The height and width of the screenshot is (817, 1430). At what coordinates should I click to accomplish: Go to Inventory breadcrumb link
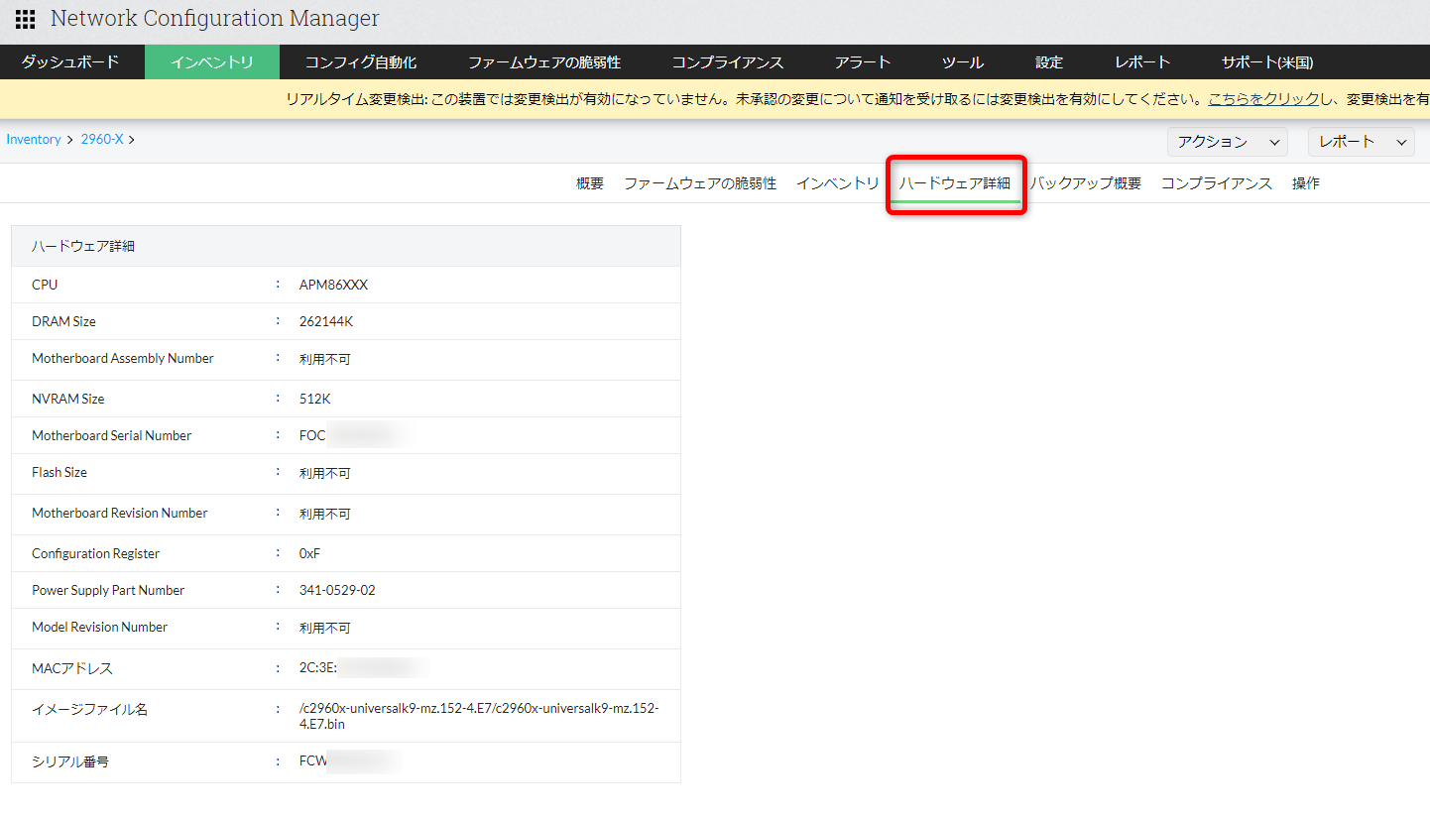pos(34,140)
